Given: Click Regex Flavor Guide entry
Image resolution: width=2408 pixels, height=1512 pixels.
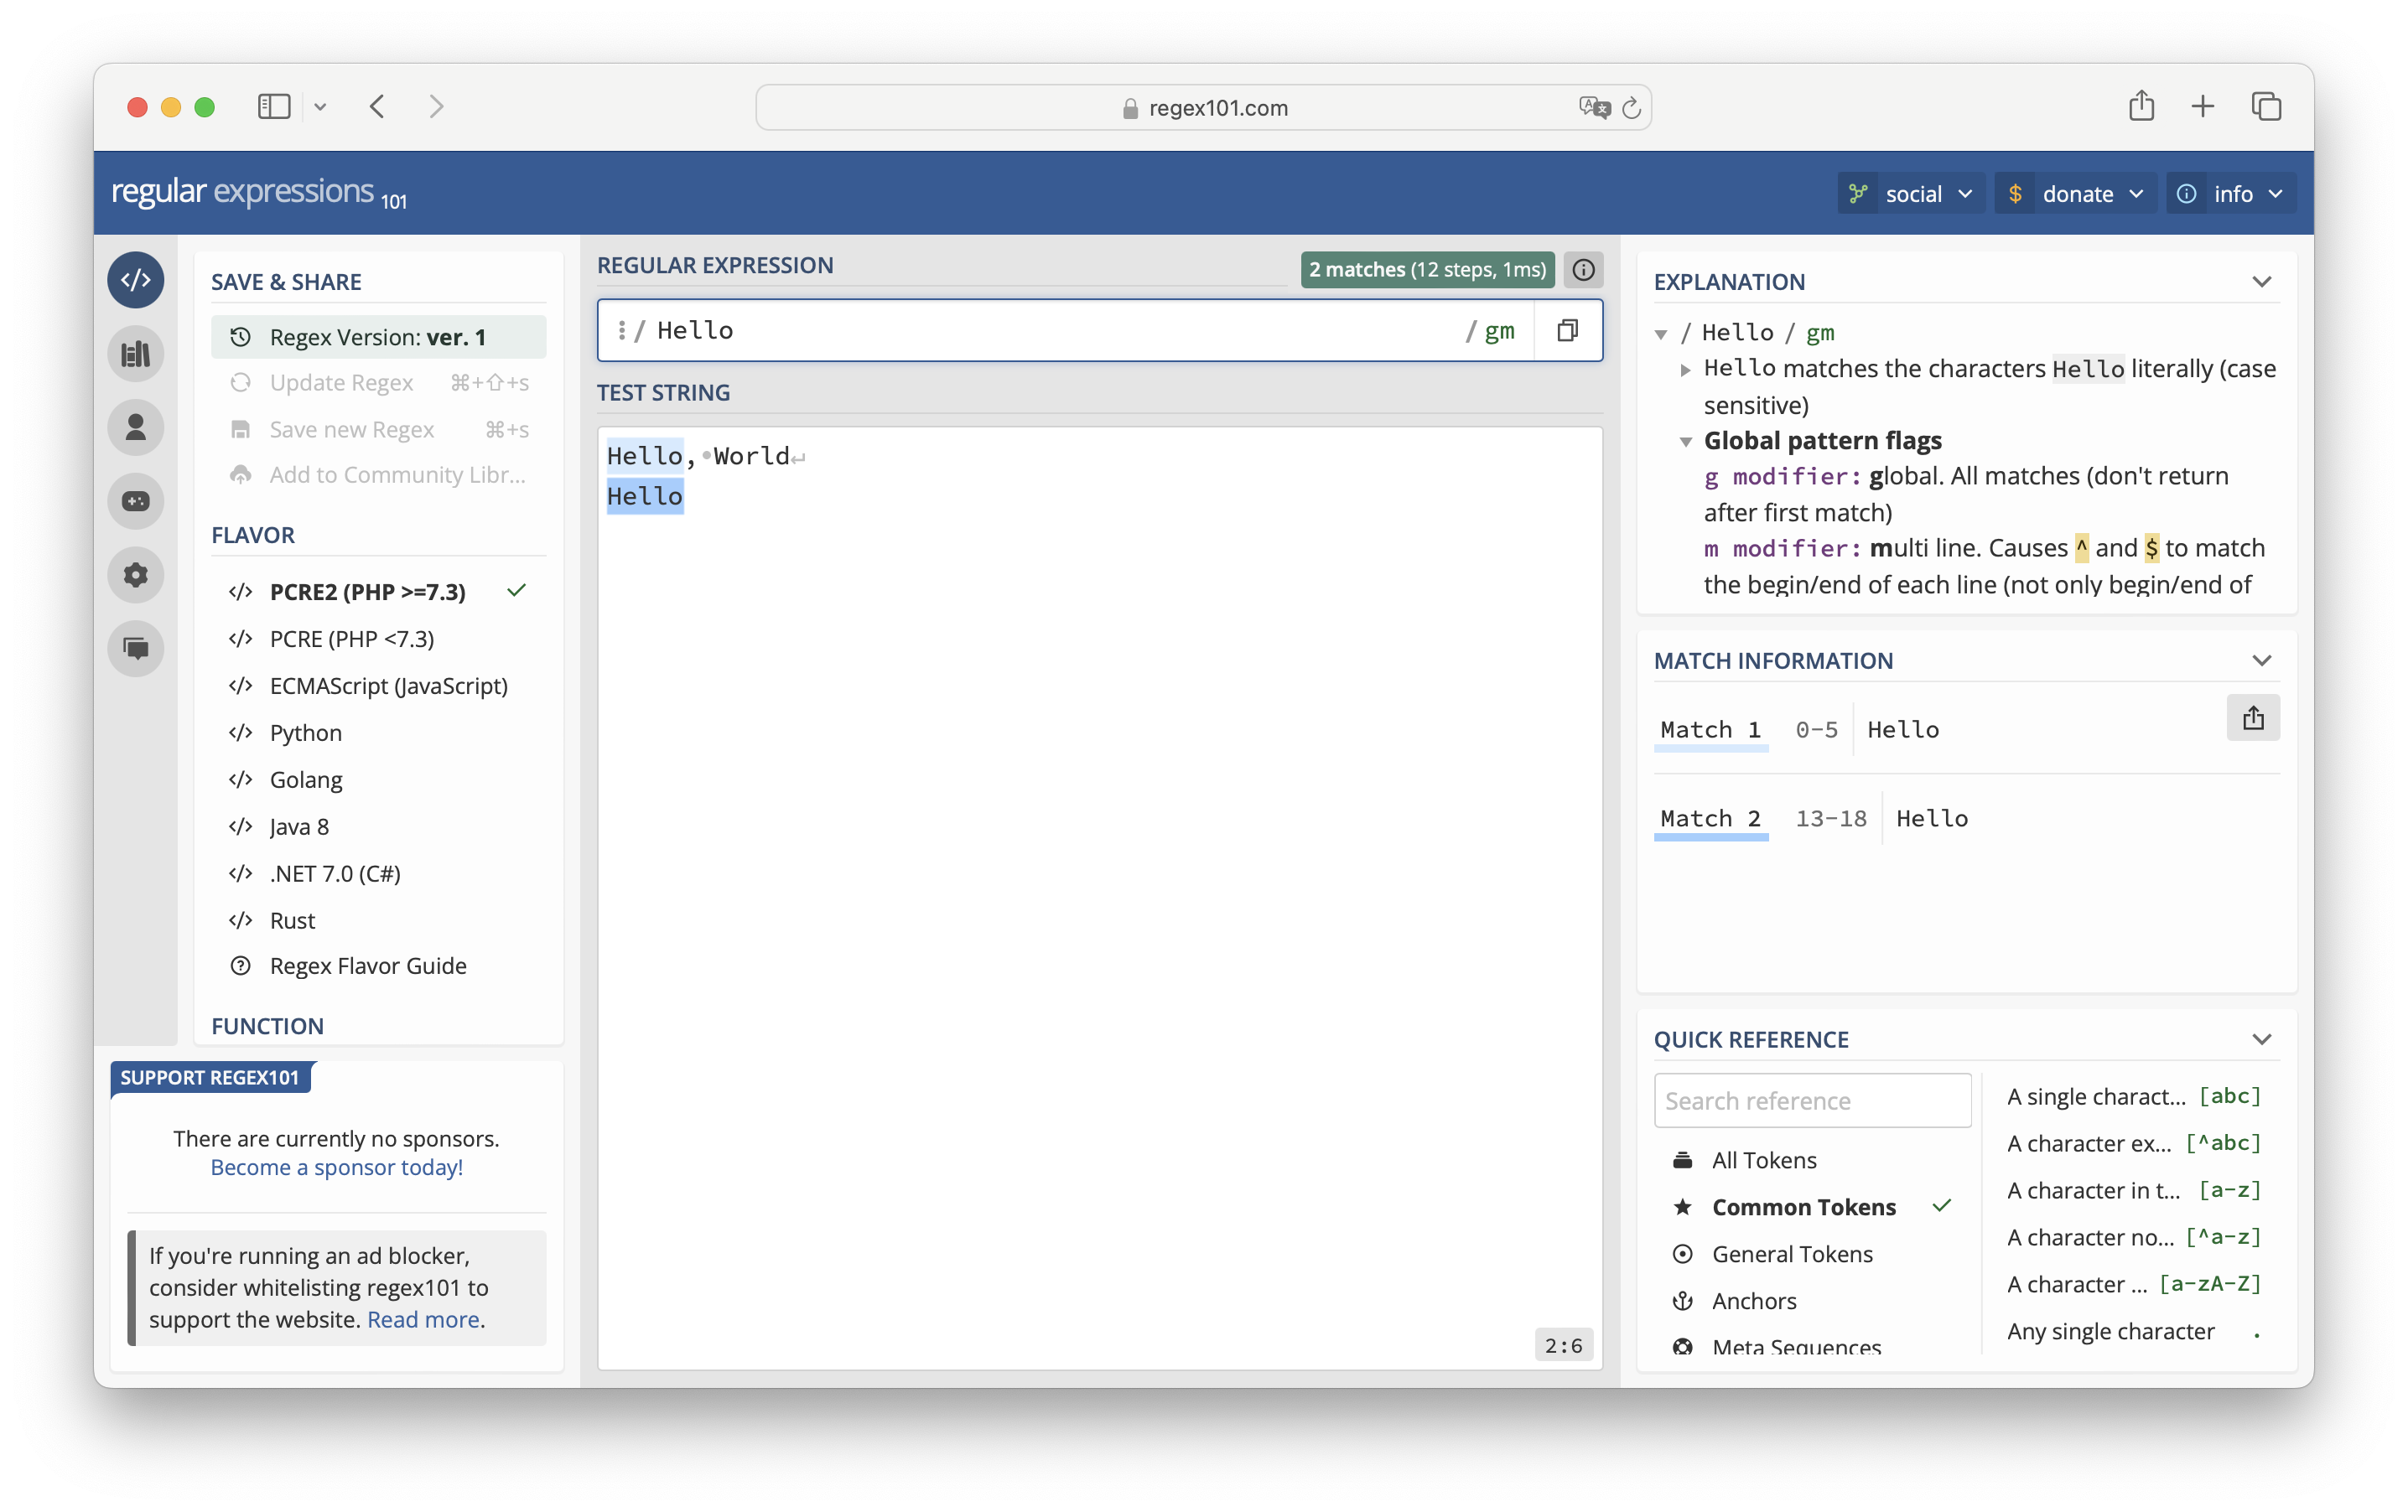Looking at the screenshot, I should (367, 966).
